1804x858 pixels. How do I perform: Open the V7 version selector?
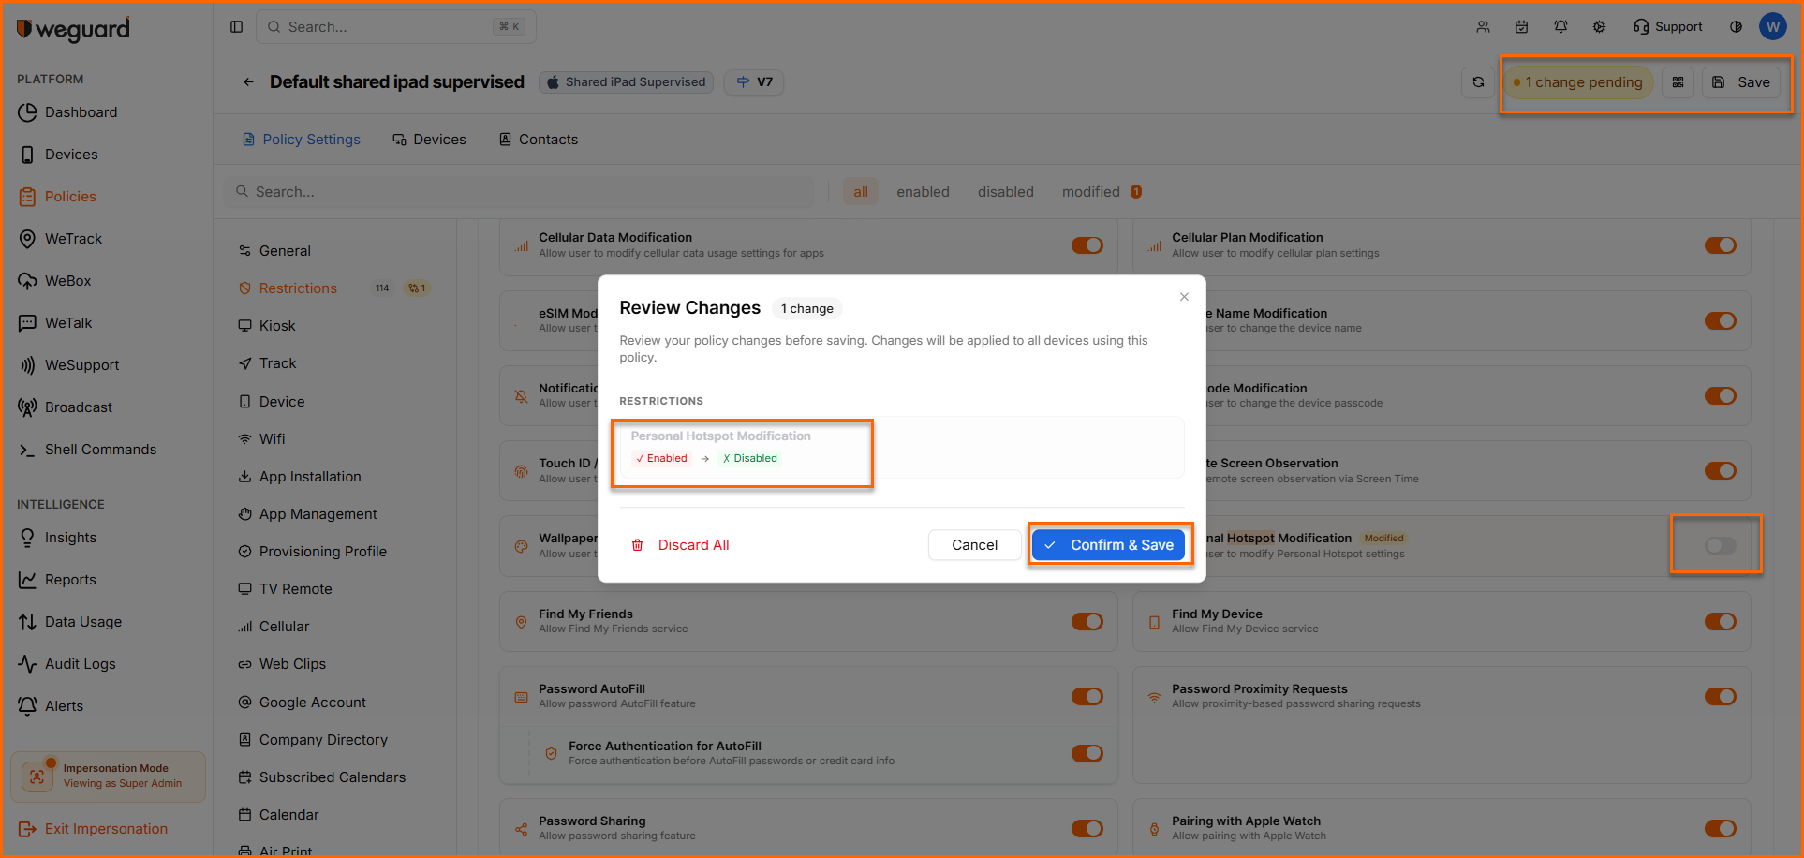click(755, 82)
